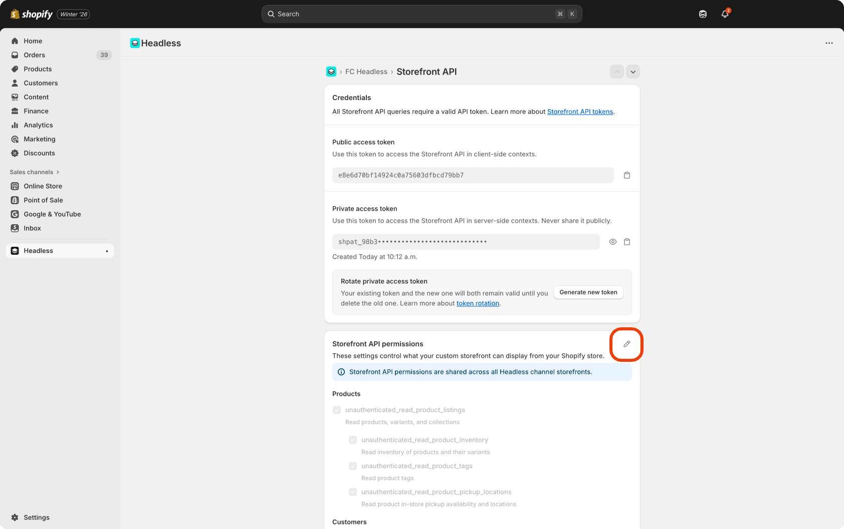Click the Analytics bar chart icon

[x=15, y=125]
